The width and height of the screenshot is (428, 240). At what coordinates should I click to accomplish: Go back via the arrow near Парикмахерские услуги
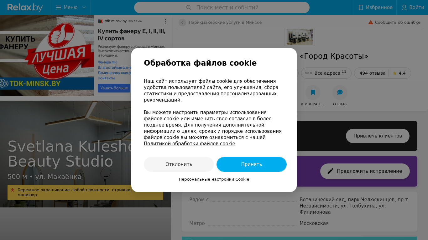pyautogui.click(x=182, y=22)
